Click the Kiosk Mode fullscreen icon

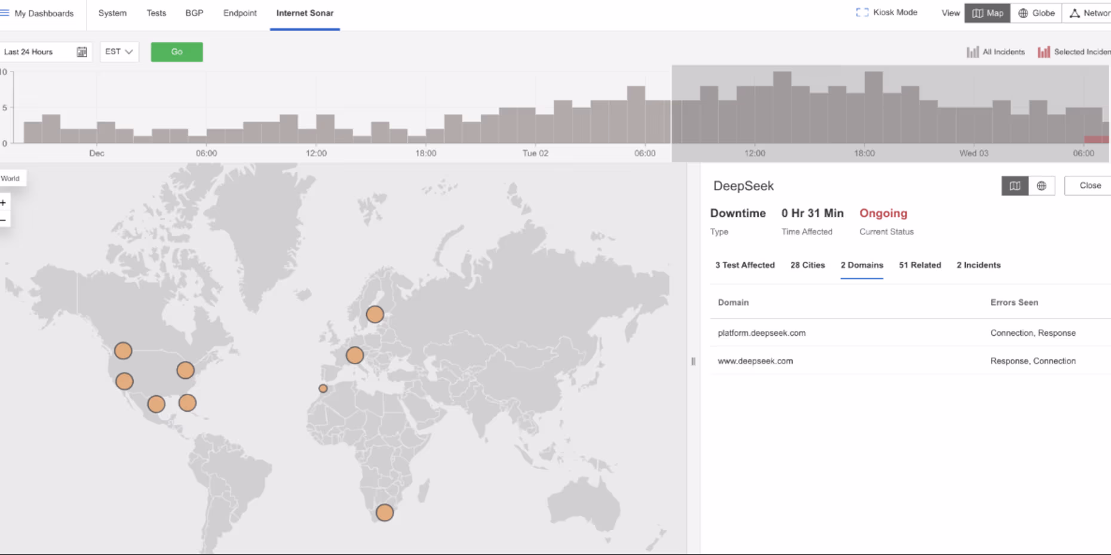pos(862,13)
